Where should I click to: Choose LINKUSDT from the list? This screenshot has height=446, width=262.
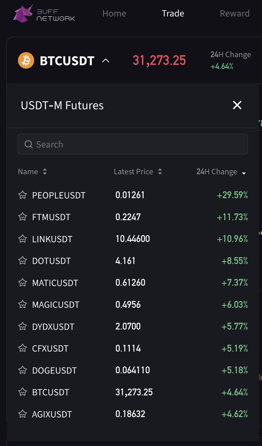tap(52, 239)
